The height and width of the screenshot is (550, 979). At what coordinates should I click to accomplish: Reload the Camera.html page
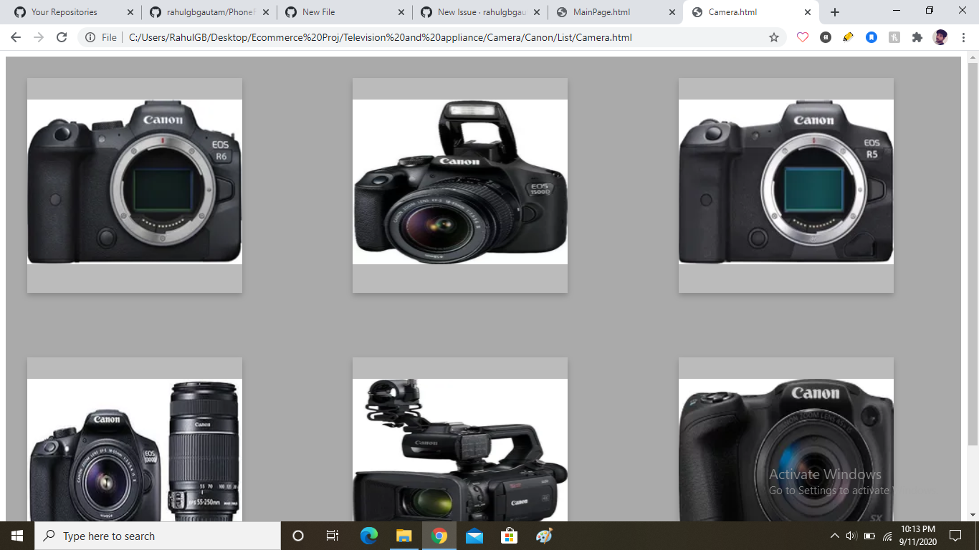coord(62,37)
